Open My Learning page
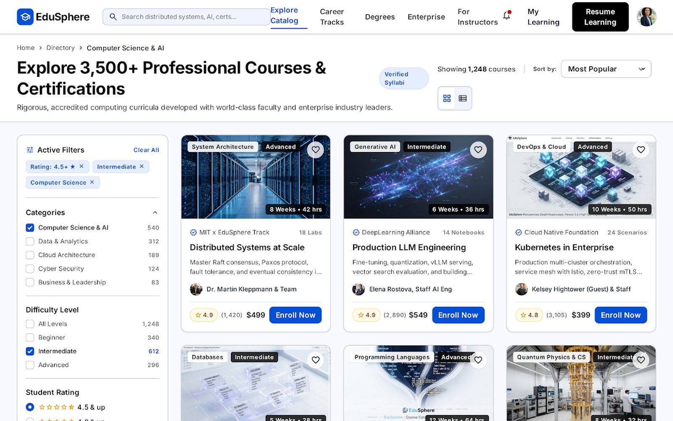Image resolution: width=673 pixels, height=421 pixels. point(543,17)
